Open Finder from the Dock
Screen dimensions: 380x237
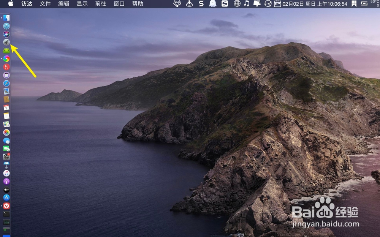pyautogui.click(x=6, y=18)
